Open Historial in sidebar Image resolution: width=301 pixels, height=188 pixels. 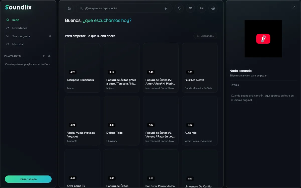click(x=28, y=44)
